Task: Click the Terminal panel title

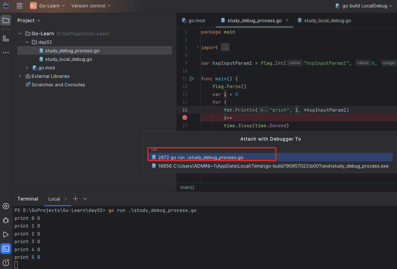Action: tap(28, 199)
